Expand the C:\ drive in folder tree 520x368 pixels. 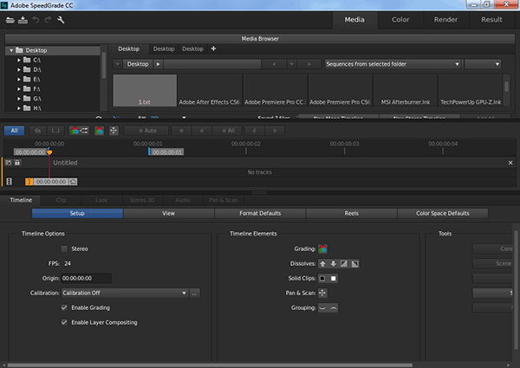pyautogui.click(x=19, y=60)
